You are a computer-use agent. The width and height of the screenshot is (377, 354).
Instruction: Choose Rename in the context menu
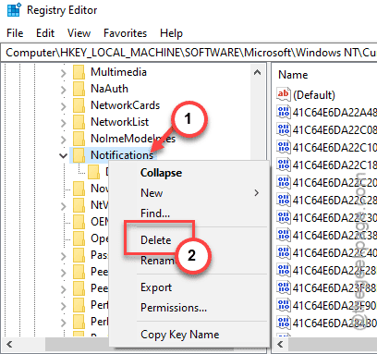(157, 261)
